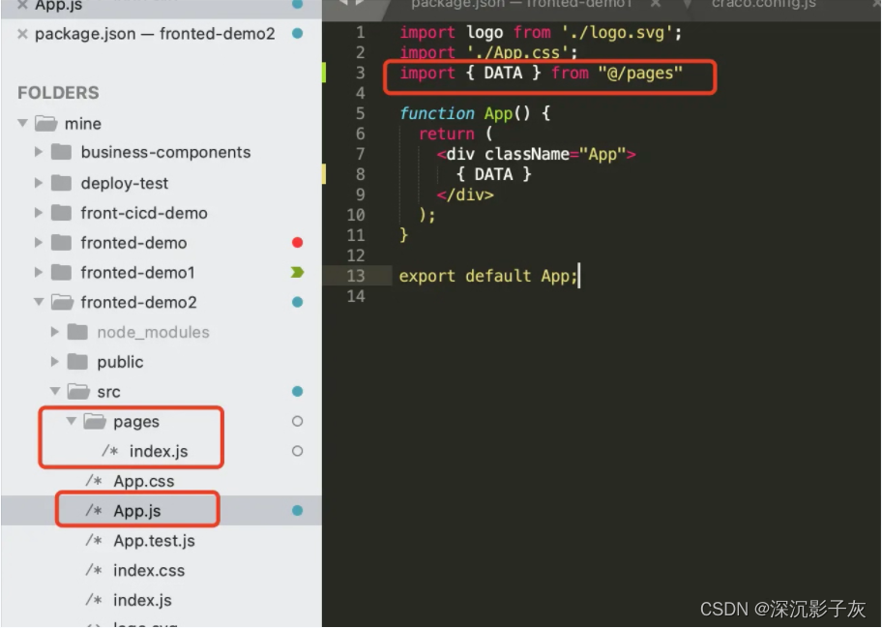Click the fronted-demo2 open folder icon
This screenshot has width=882, height=628.
63,302
